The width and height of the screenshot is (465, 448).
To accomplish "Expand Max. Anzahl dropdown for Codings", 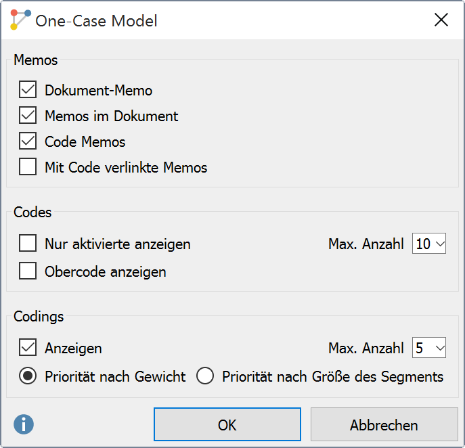I will 429,349.
